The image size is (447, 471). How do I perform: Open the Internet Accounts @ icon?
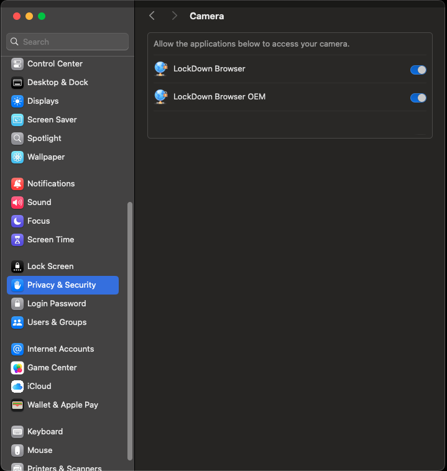pyautogui.click(x=17, y=349)
